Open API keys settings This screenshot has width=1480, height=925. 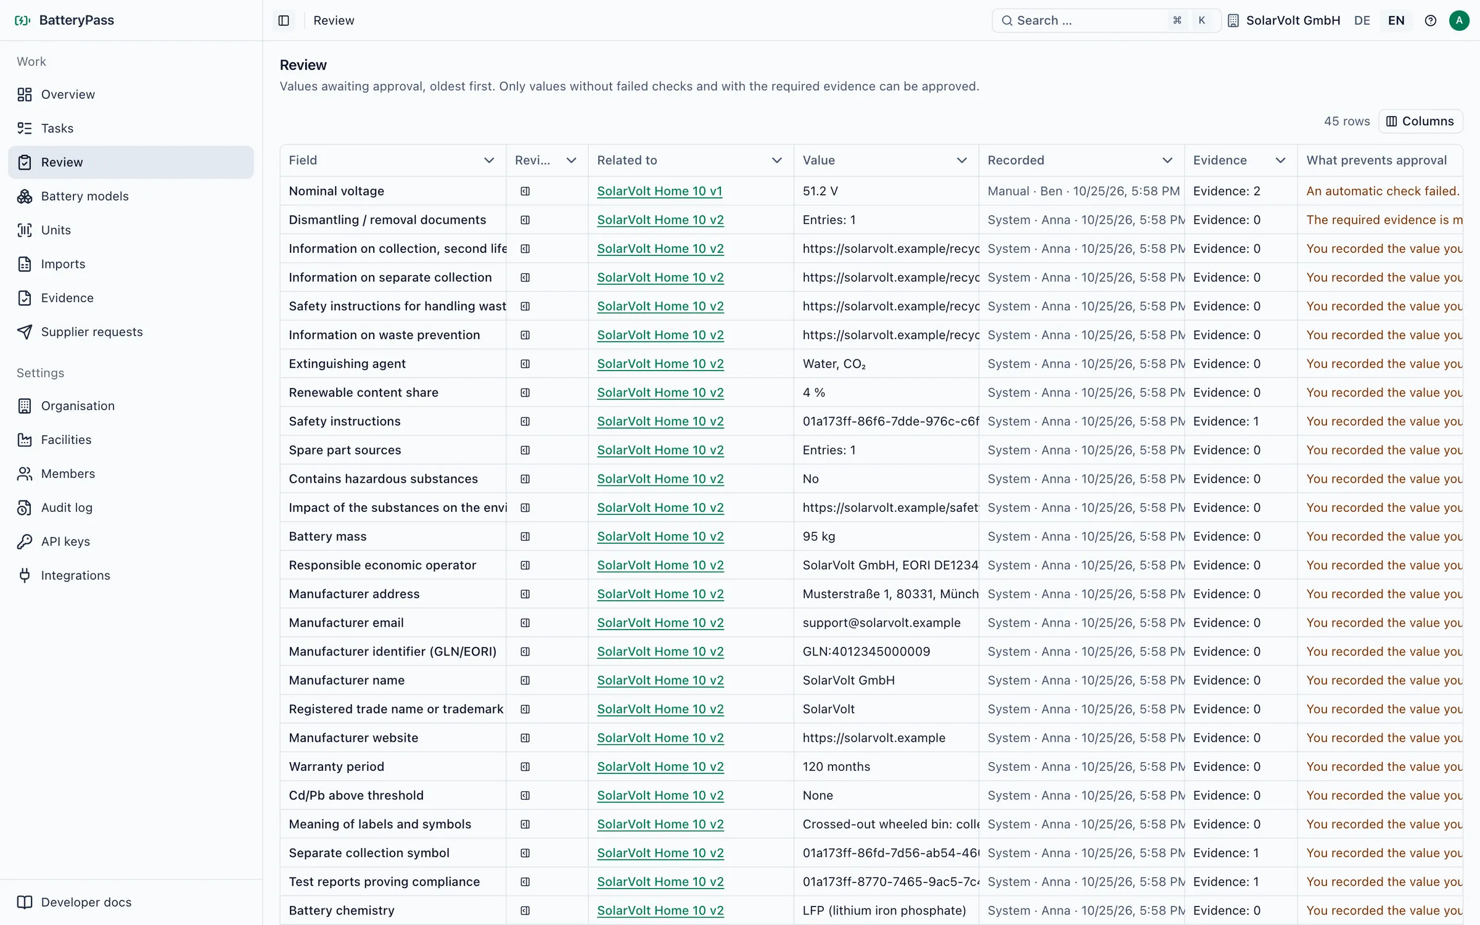pos(131,541)
